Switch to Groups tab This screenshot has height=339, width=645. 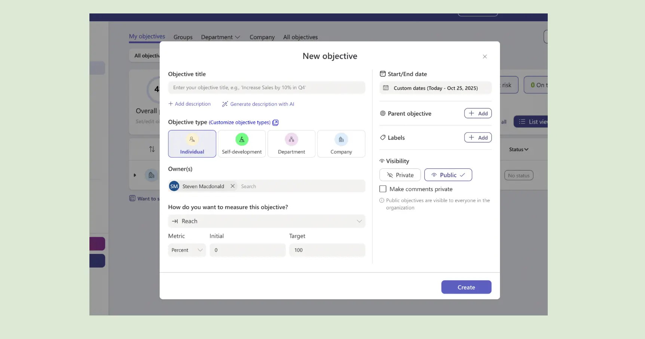pyautogui.click(x=183, y=37)
